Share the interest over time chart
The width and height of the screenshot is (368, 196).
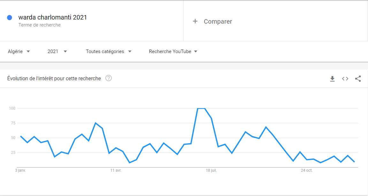click(358, 79)
